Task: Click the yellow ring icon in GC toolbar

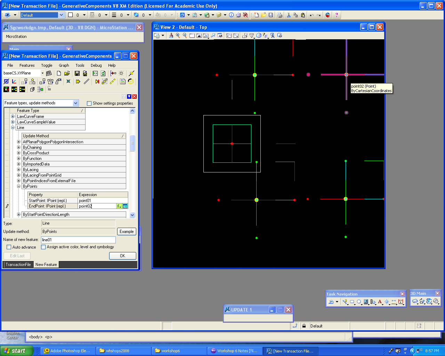Action: [131, 81]
